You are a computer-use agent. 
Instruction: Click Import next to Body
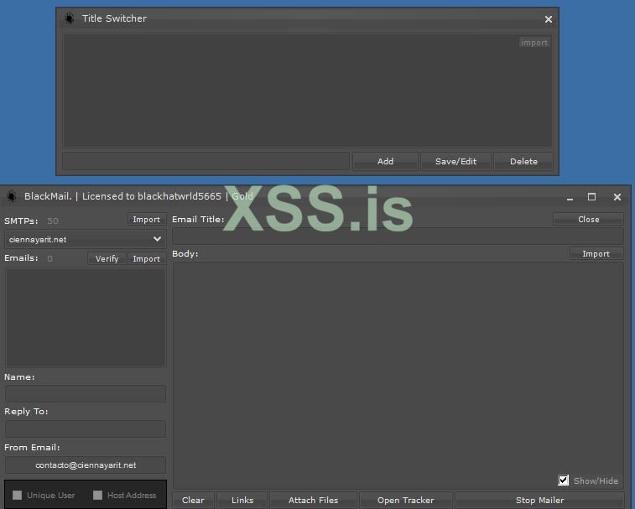[x=596, y=254]
